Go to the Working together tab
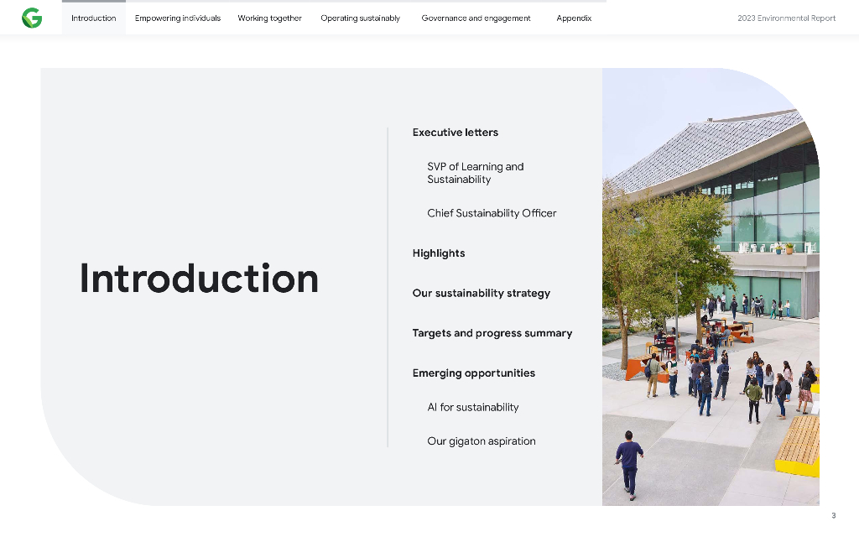The height and width of the screenshot is (537, 859). pyautogui.click(x=269, y=18)
